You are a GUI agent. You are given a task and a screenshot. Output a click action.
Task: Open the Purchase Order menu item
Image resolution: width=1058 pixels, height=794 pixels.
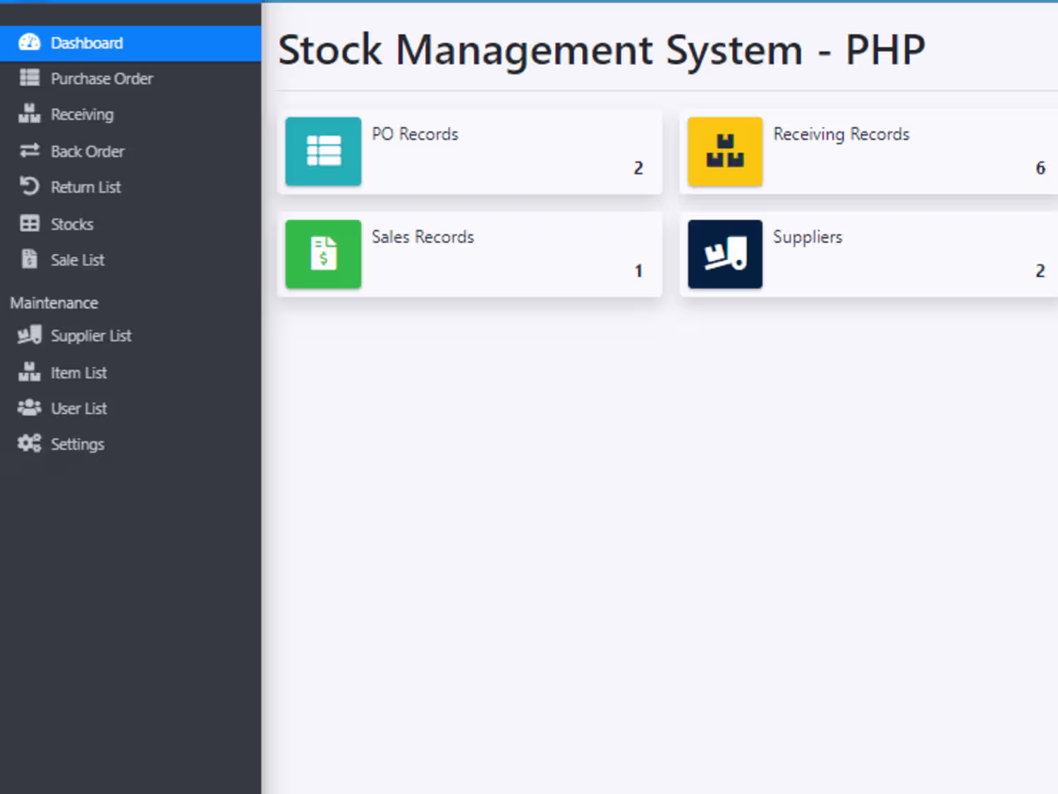click(102, 79)
